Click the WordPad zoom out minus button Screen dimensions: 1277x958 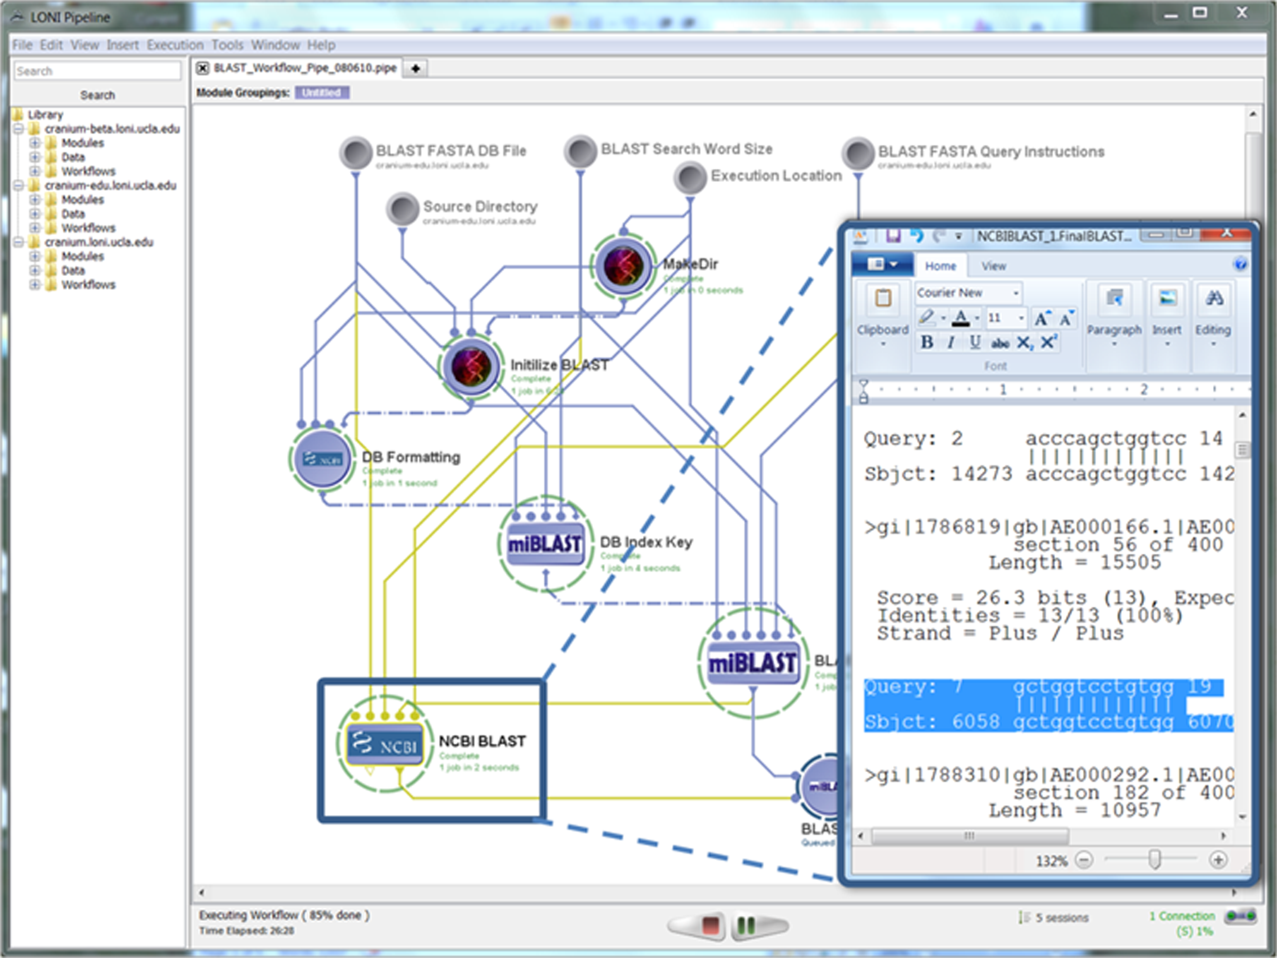click(x=1083, y=860)
